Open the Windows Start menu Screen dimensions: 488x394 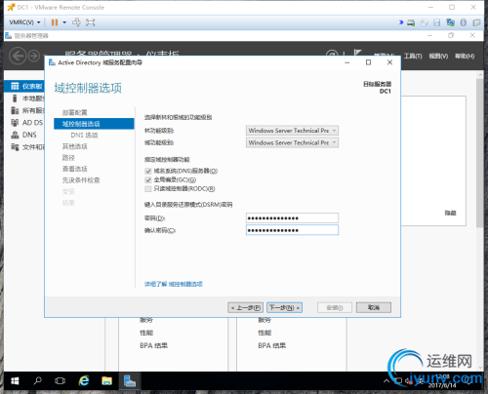[15, 380]
